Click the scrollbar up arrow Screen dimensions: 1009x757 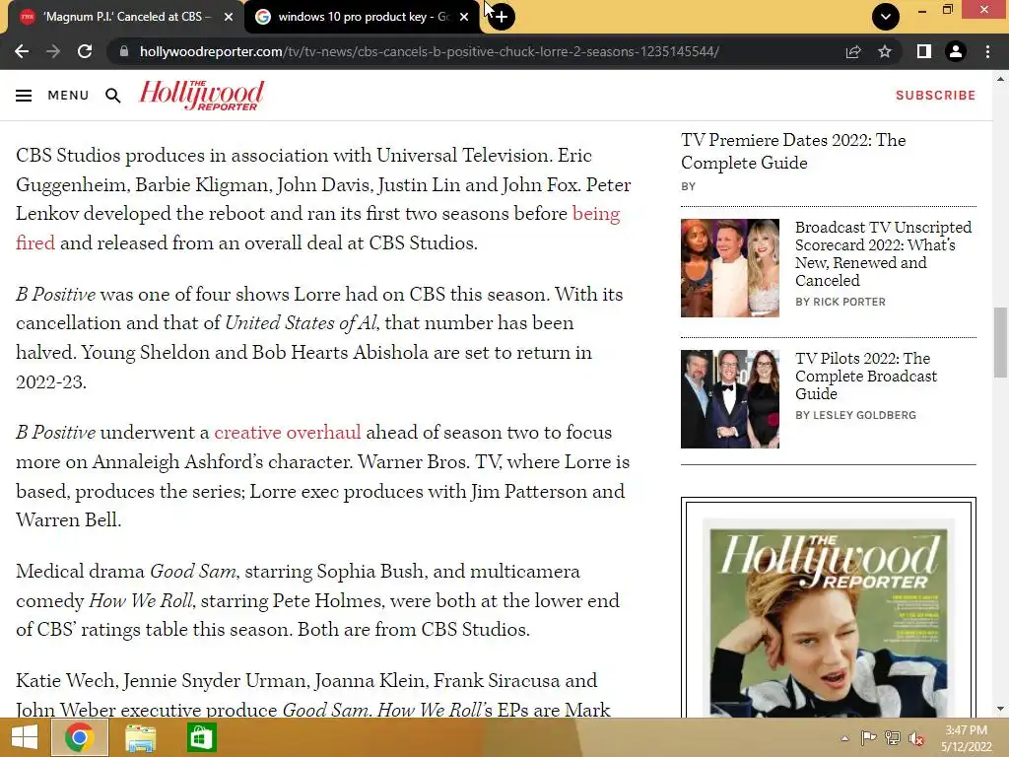1000,79
